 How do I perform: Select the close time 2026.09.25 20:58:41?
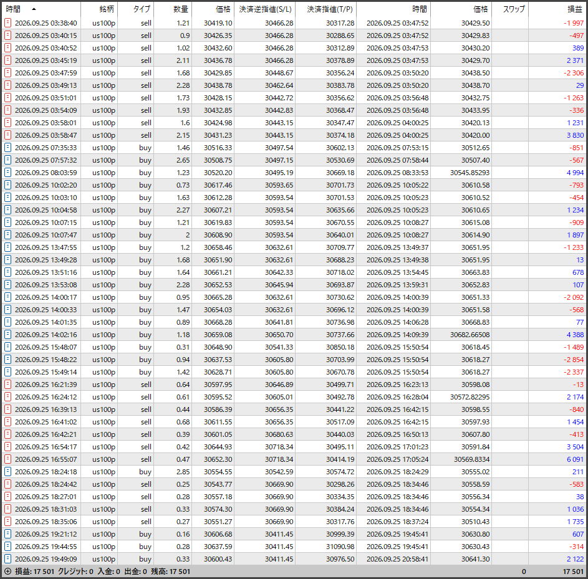point(397,559)
